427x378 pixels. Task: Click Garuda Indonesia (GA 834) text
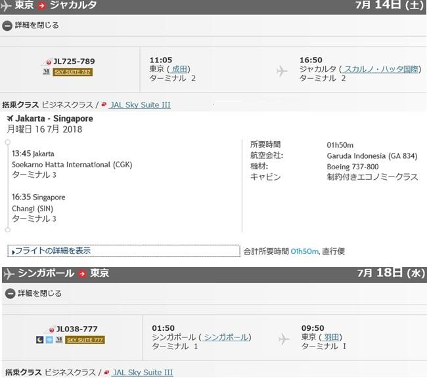(372, 156)
